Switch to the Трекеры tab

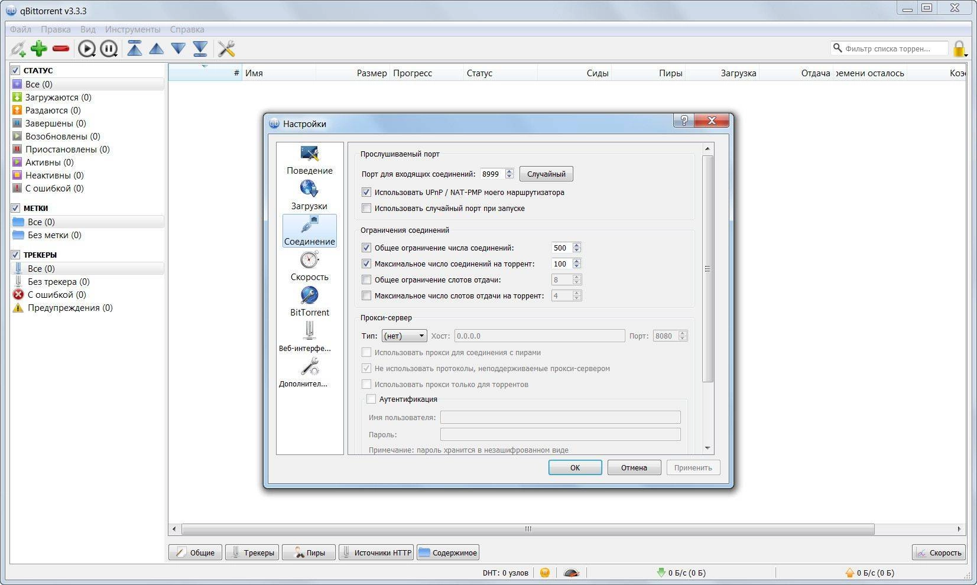tap(252, 552)
